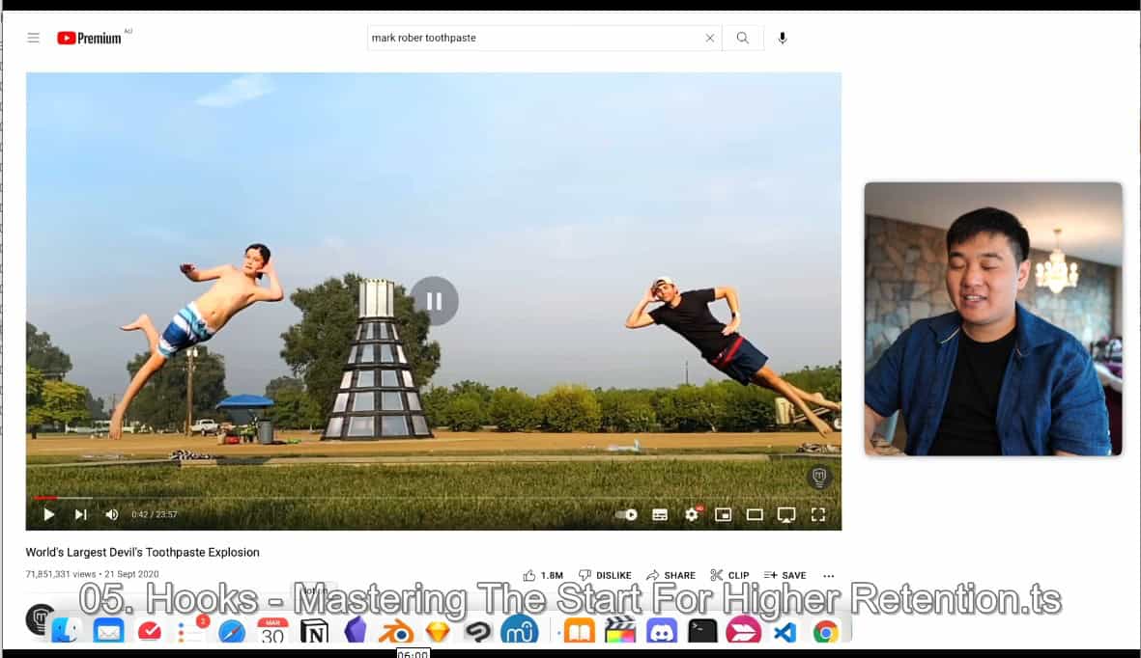Viewport: 1141px width, 658px height.
Task: Click the SHARE button
Action: click(670, 575)
